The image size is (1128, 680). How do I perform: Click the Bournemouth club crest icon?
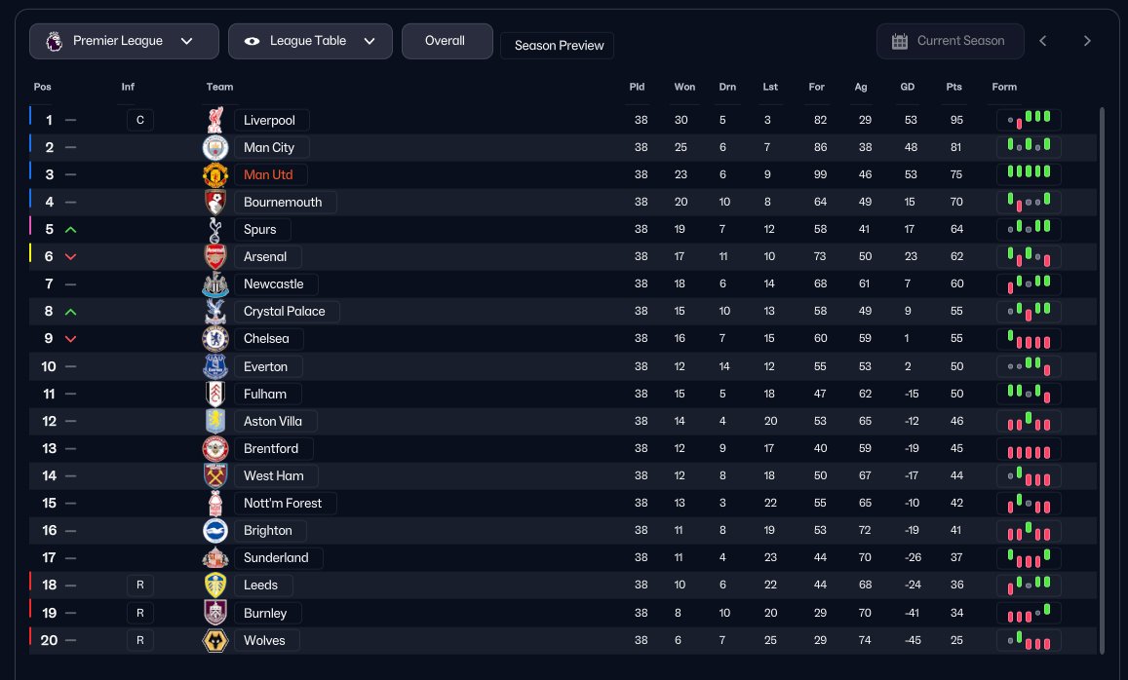[214, 203]
